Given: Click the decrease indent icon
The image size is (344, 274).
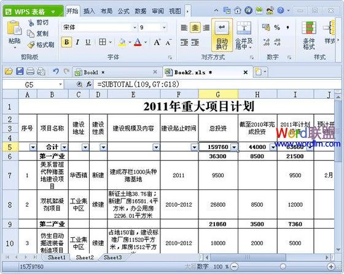Looking at the screenshot, I should 184,42.
